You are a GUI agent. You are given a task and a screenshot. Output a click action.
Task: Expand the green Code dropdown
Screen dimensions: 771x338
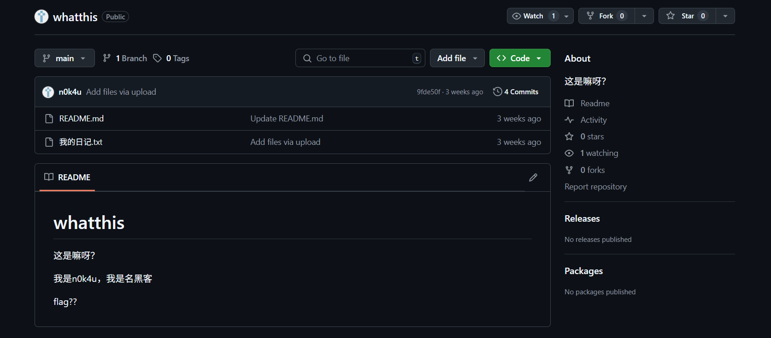(519, 58)
